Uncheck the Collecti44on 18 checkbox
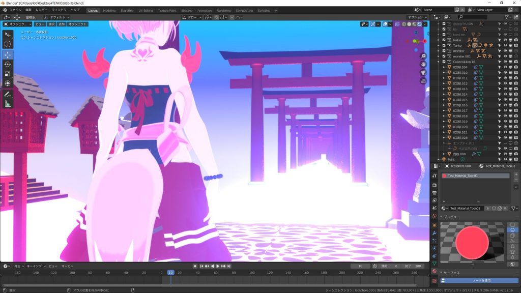This screenshot has height=293, width=521. (x=444, y=62)
